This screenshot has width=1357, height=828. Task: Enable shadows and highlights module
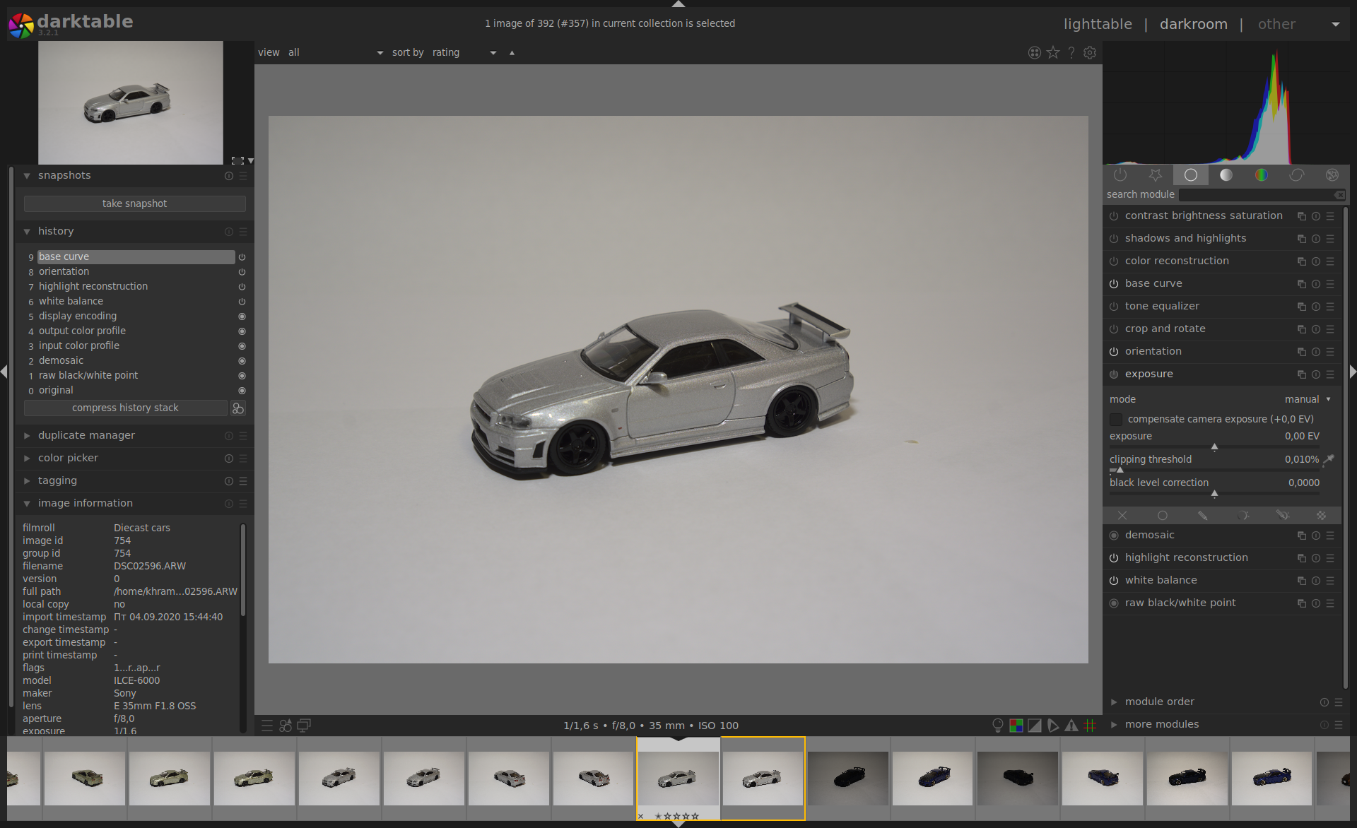(1114, 239)
